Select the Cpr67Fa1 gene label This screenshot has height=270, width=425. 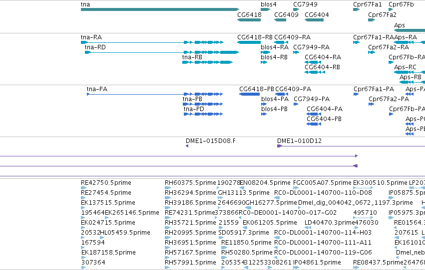coord(367,4)
